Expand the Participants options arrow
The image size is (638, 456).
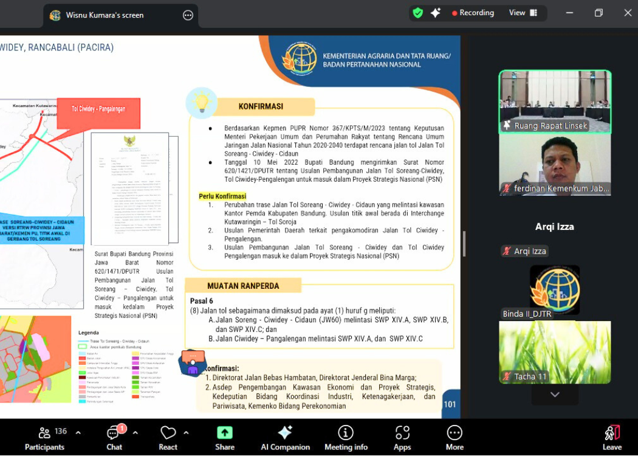pyautogui.click(x=78, y=433)
